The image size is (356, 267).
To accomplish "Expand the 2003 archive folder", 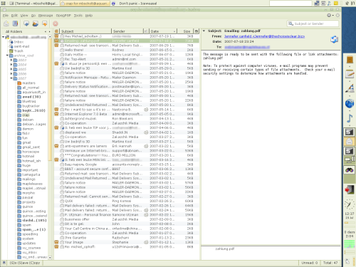I will click(11, 60).
